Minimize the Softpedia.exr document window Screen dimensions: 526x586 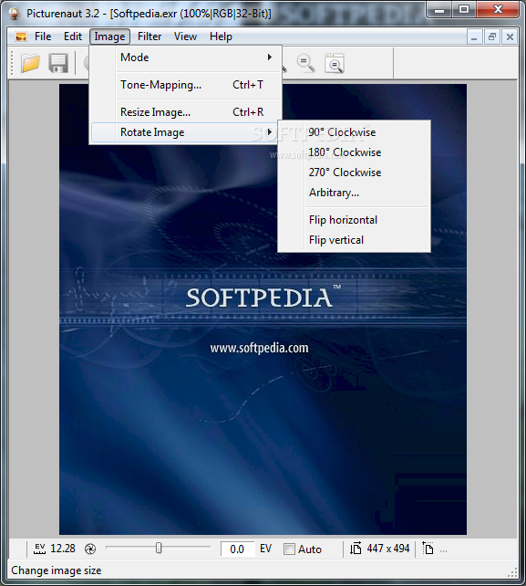pyautogui.click(x=474, y=37)
